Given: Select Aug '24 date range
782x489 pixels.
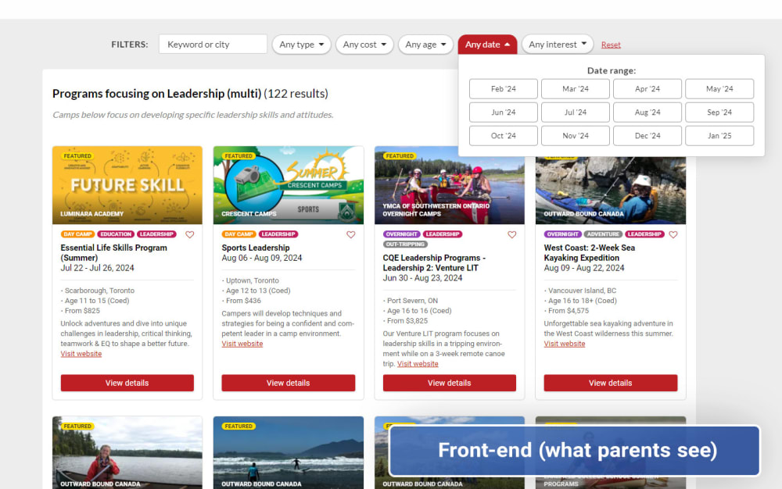Looking at the screenshot, I should click(647, 112).
